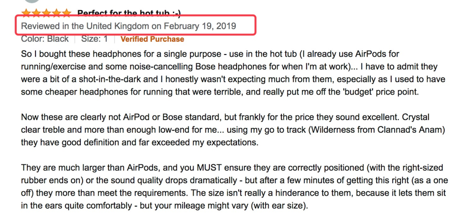Open the review title 'Perfect for the hot tub'
The width and height of the screenshot is (474, 218).
coord(127,13)
